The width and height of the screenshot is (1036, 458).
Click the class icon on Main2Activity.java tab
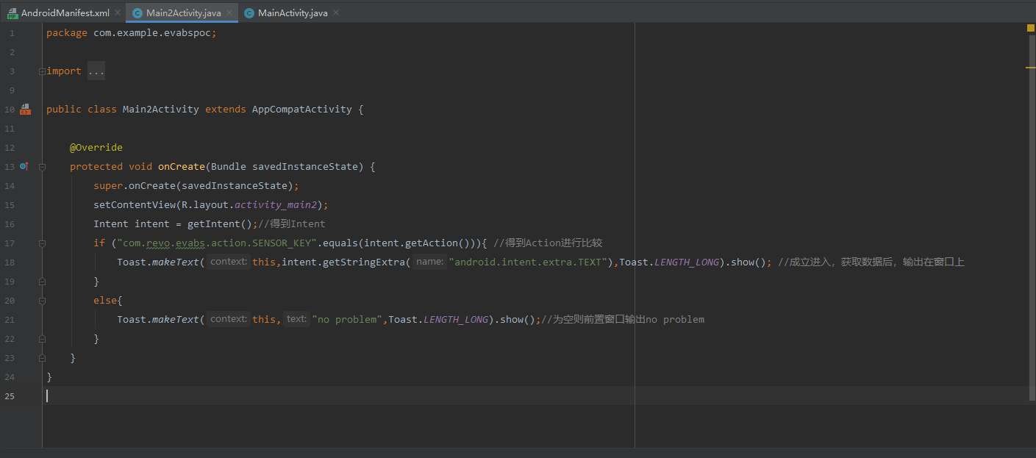[137, 13]
